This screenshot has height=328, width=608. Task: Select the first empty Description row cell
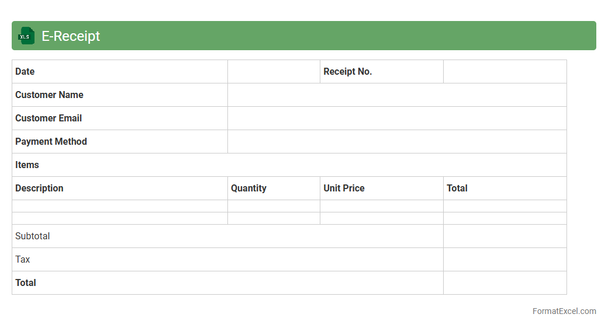pyautogui.click(x=120, y=206)
